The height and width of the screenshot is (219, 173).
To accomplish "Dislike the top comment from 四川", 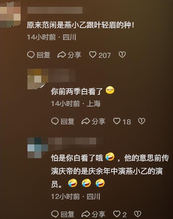I will (x=122, y=55).
